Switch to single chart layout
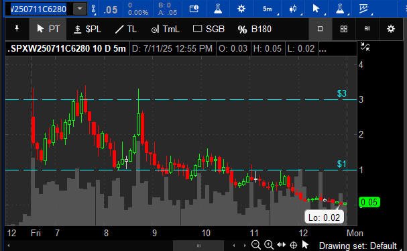This screenshot has width=407, height=251. [x=320, y=29]
